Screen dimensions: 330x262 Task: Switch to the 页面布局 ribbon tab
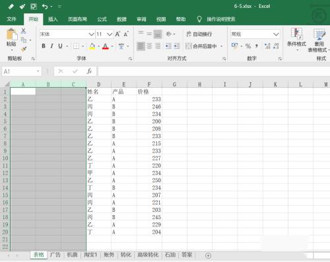77,19
